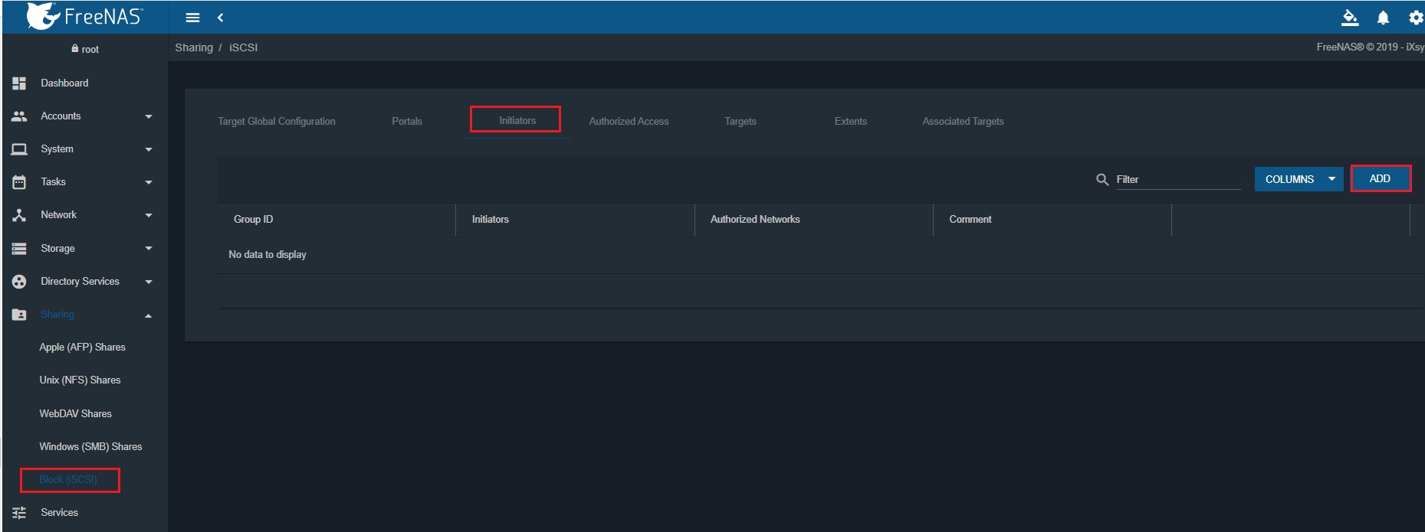Switch to the Extents tab
The image size is (1425, 532).
point(850,121)
